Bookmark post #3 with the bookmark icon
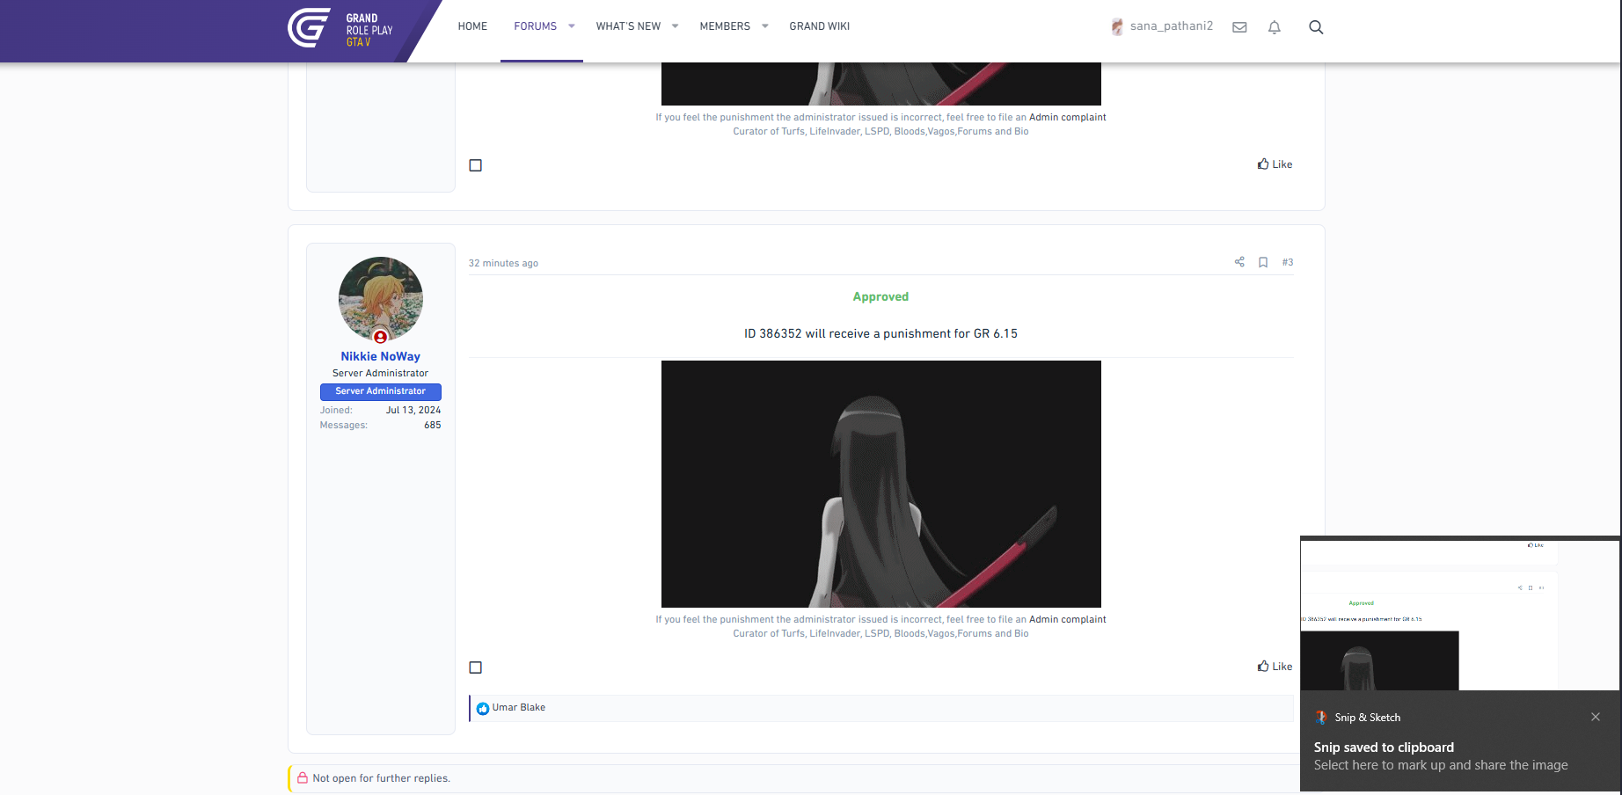Viewport: 1622px width, 795px height. click(1263, 262)
